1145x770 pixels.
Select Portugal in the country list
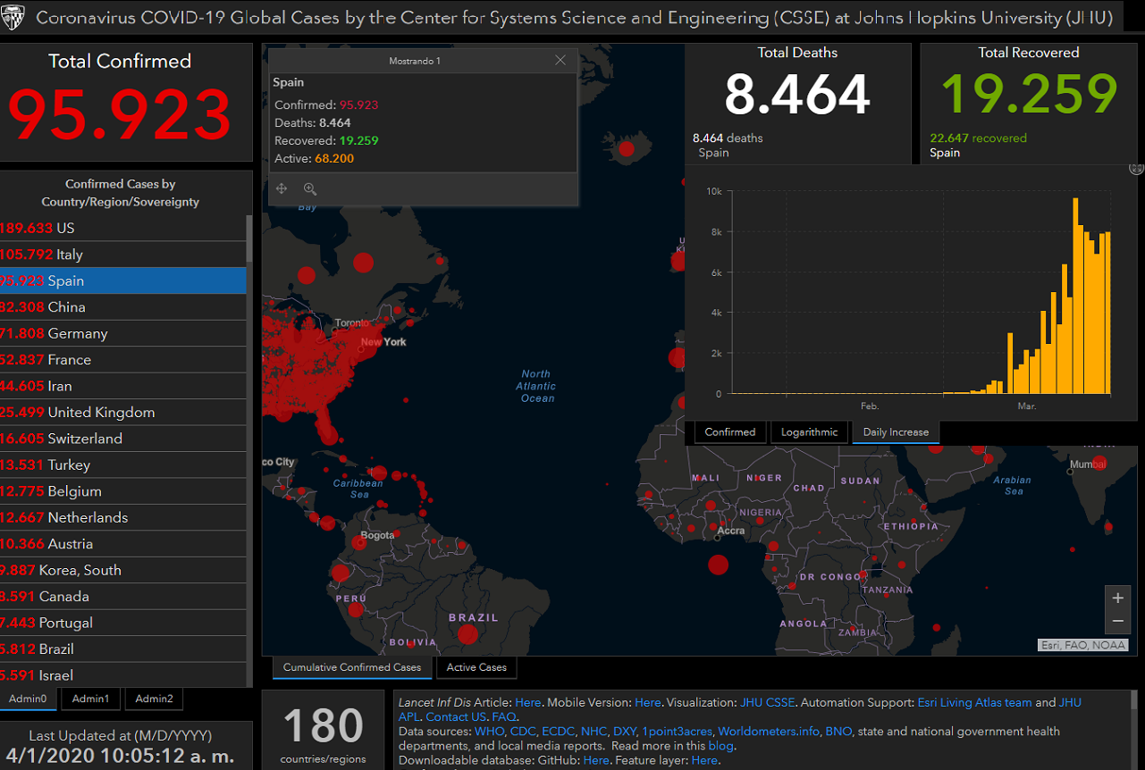tap(123, 624)
